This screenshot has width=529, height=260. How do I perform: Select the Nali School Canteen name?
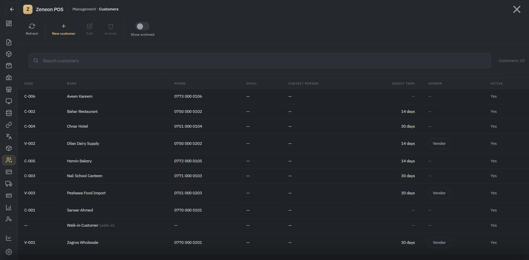pyautogui.click(x=85, y=176)
